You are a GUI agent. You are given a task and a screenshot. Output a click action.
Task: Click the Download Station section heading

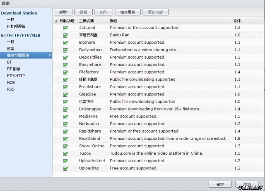[x=19, y=13]
